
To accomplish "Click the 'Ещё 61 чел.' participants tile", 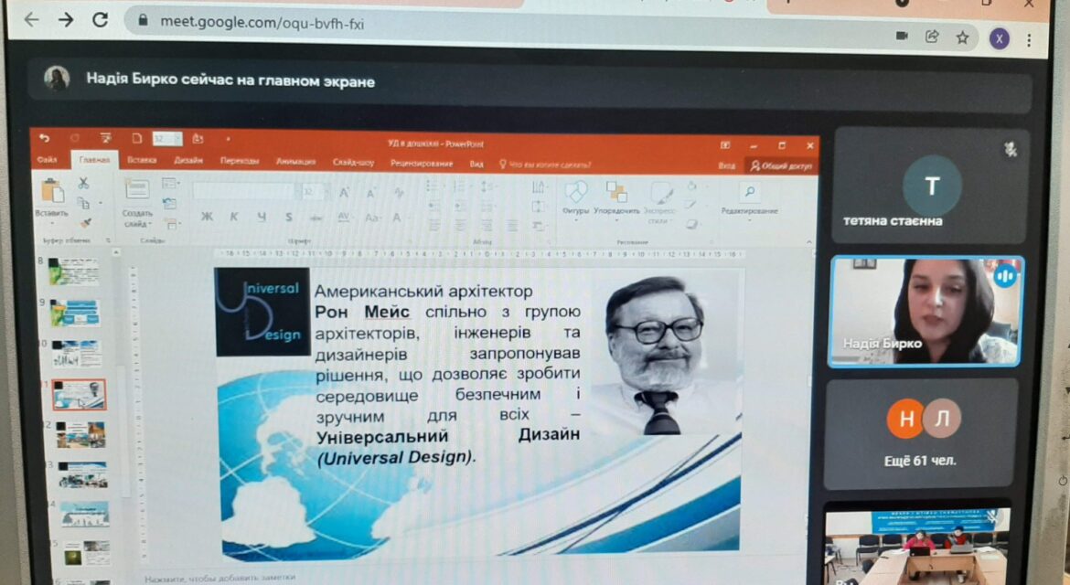I will 922,433.
